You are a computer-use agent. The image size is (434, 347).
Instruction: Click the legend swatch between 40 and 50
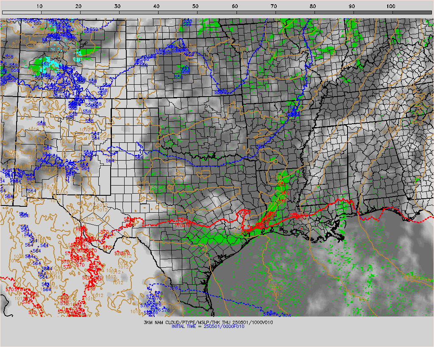tap(178, 12)
